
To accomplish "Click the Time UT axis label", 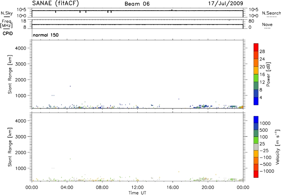I will pos(137,193).
